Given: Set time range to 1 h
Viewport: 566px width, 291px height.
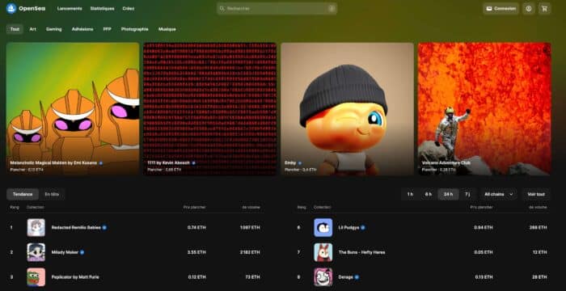Looking at the screenshot, I should [410, 194].
